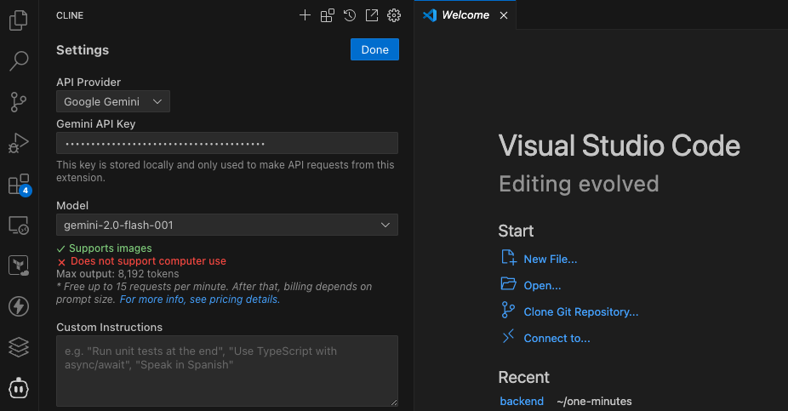Click into the Gemini API Key field
788x411 pixels.
click(227, 143)
